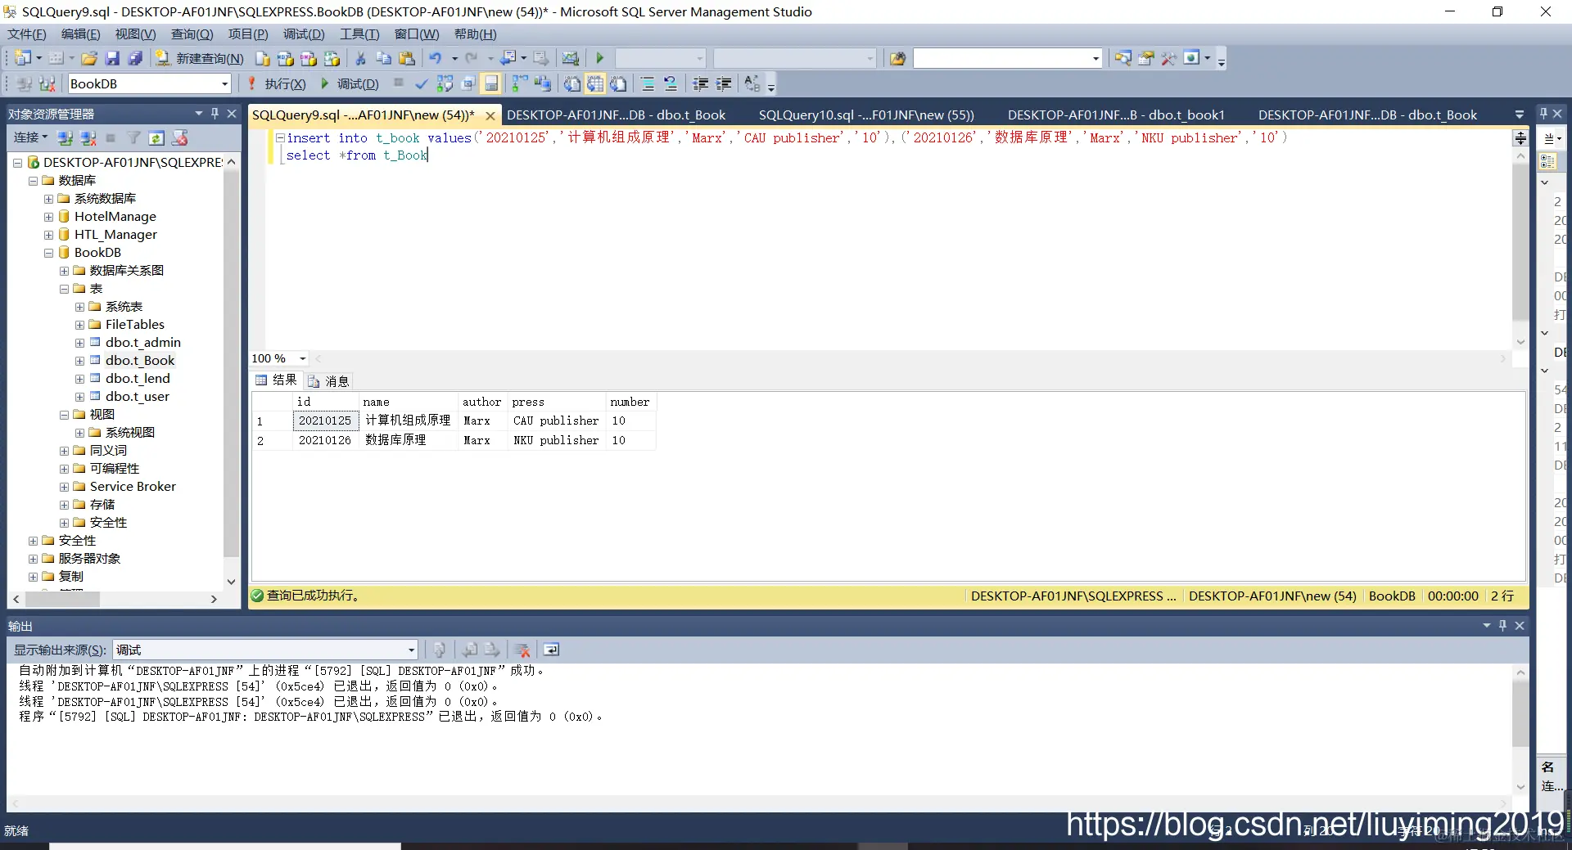Image resolution: width=1572 pixels, height=850 pixels.
Task: Click the Database Engine Query icon
Action: point(263,58)
